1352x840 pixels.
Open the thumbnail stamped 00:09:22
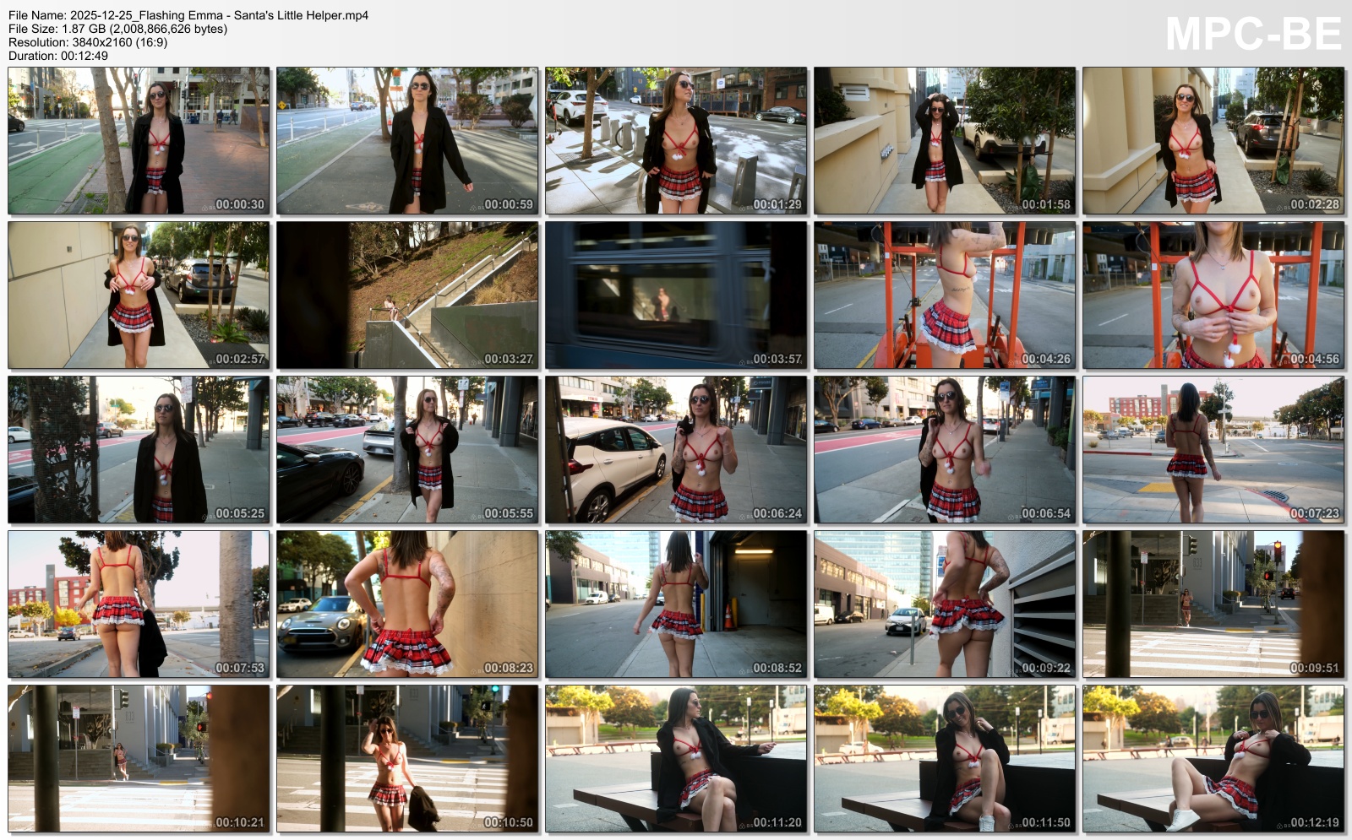[945, 604]
